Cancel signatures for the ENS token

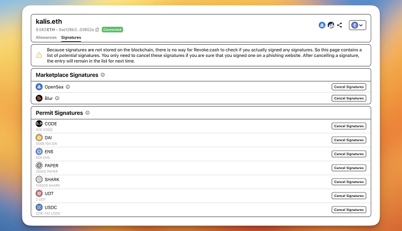tap(349, 154)
